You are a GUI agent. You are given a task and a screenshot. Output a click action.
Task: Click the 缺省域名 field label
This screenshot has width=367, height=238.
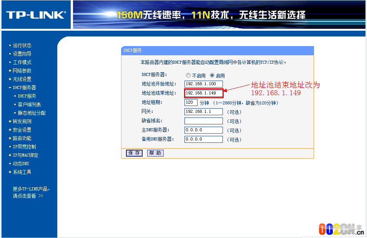(x=152, y=121)
